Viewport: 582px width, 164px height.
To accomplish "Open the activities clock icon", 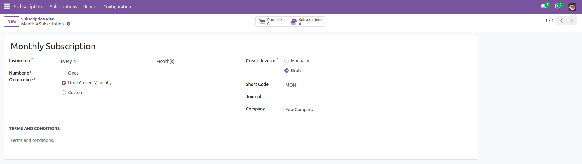I will pyautogui.click(x=557, y=6).
